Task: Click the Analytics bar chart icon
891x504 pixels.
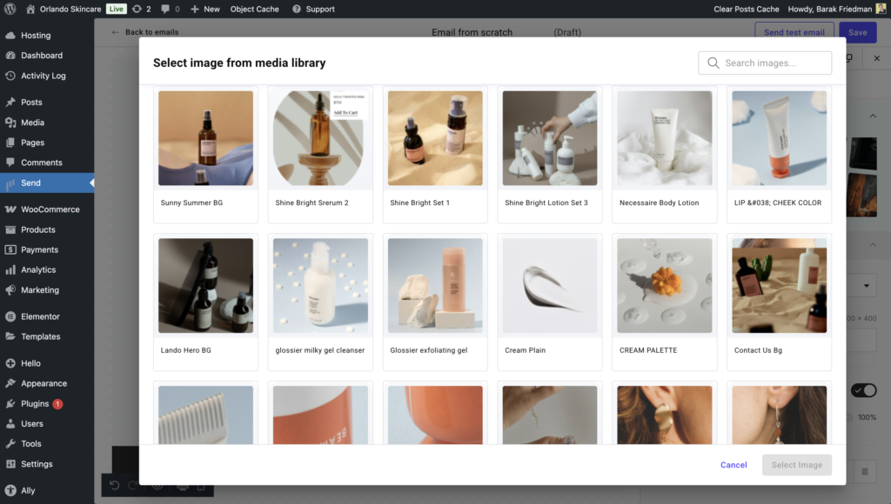Action: 10,269
